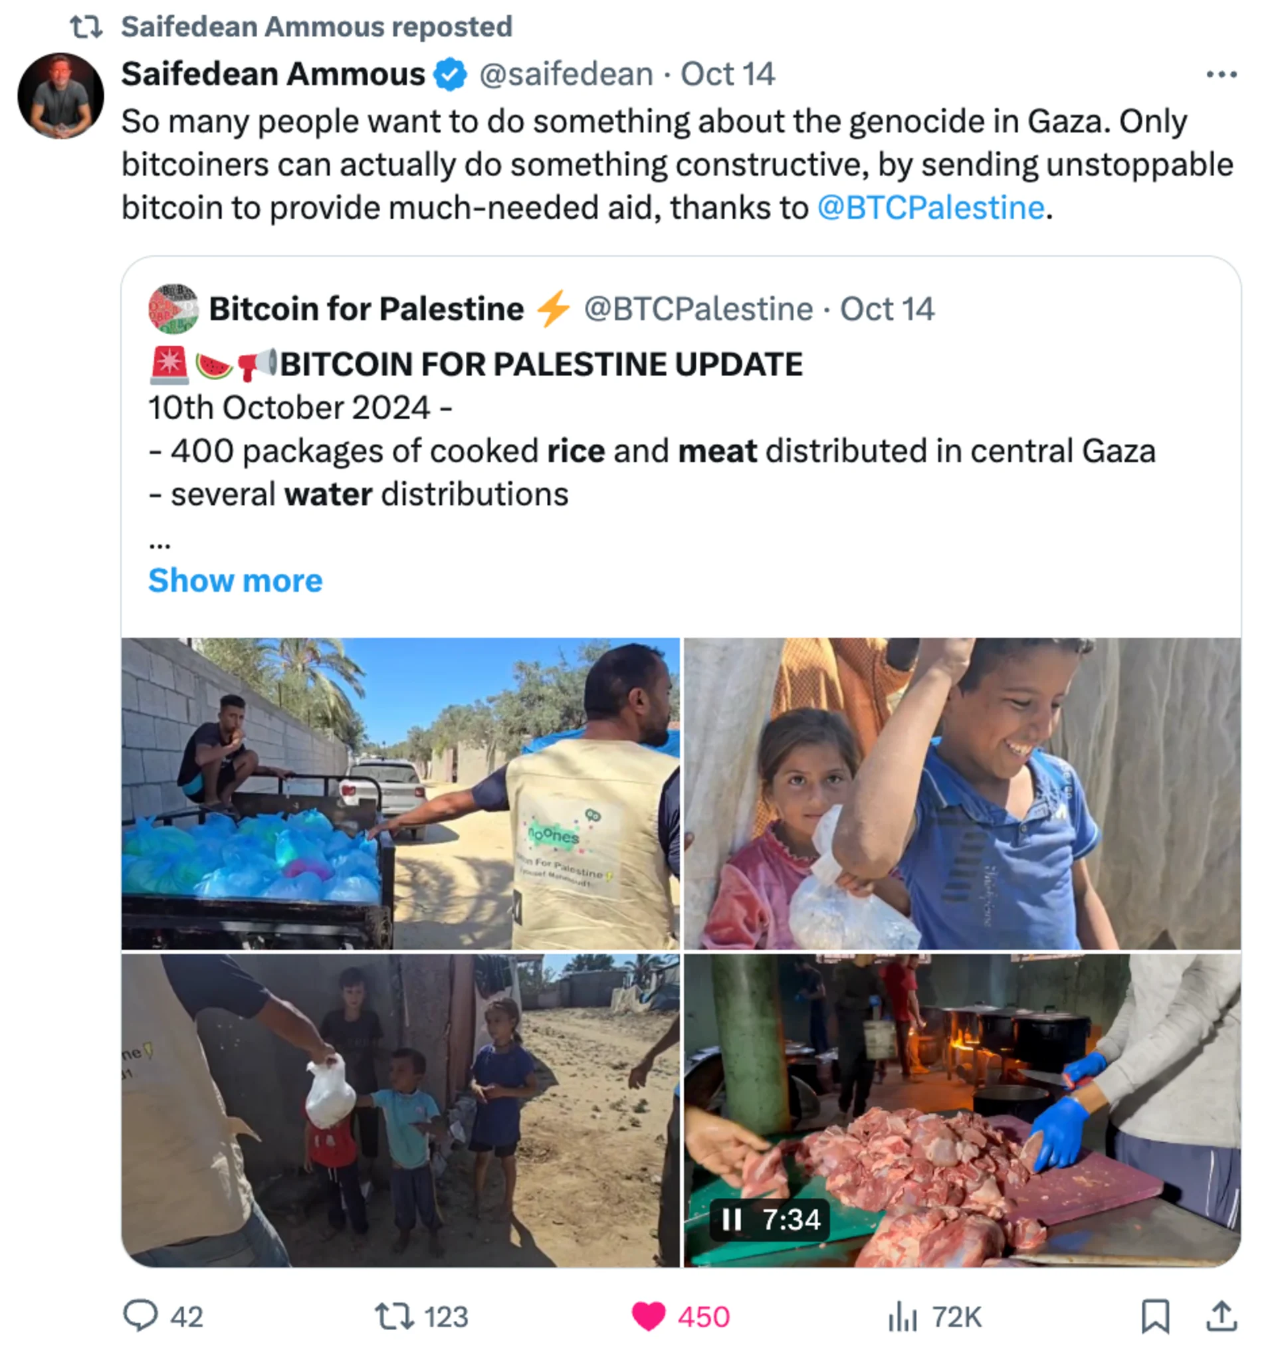The height and width of the screenshot is (1362, 1276).
Task: Click the repost arrows icon
Action: pos(393,1316)
